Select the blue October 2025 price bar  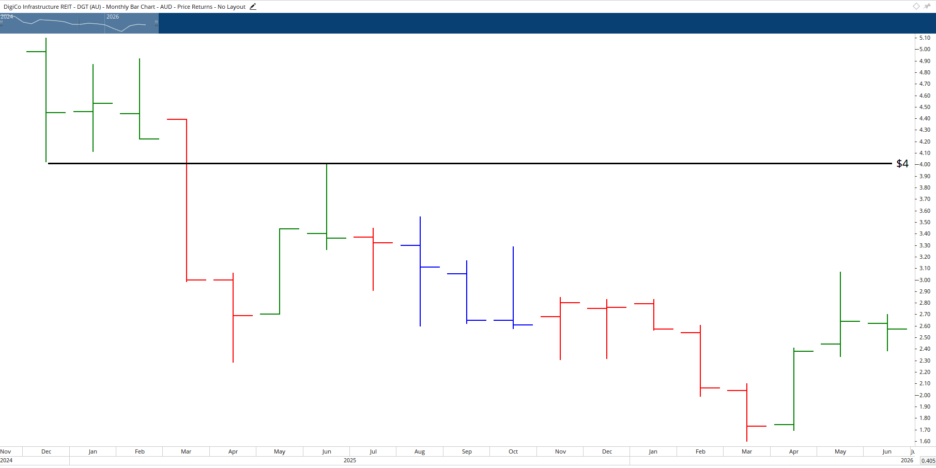tap(513, 288)
